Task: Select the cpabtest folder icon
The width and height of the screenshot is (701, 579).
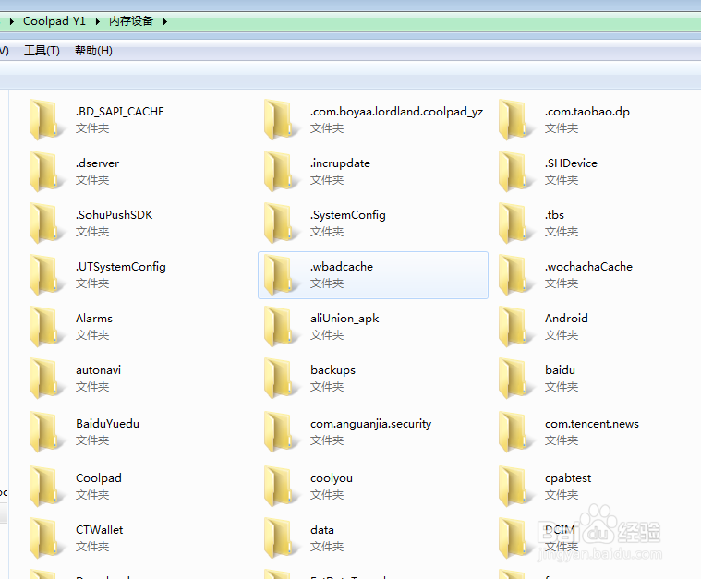Action: point(516,486)
